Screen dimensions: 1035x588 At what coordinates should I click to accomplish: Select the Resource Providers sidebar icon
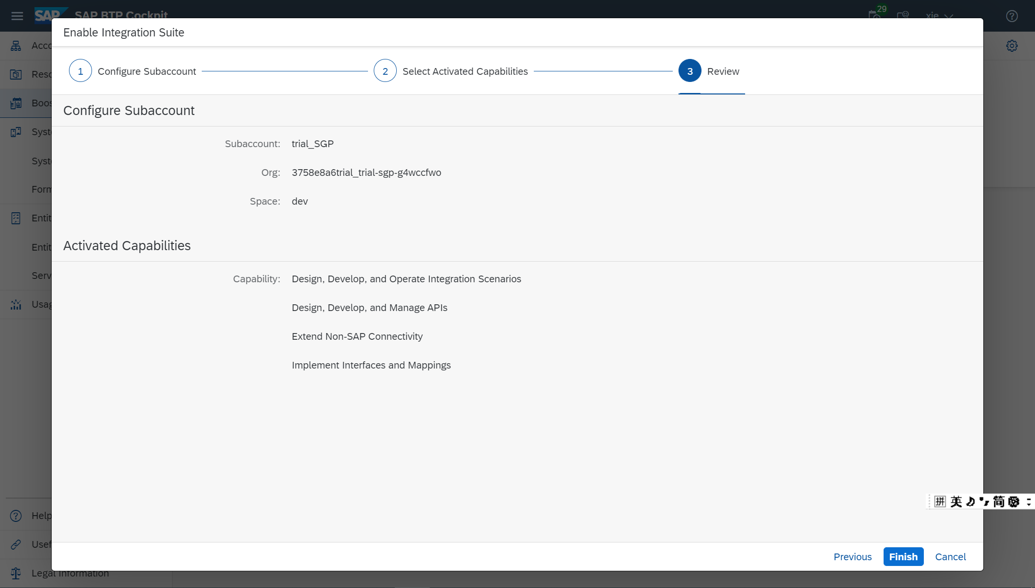click(16, 74)
